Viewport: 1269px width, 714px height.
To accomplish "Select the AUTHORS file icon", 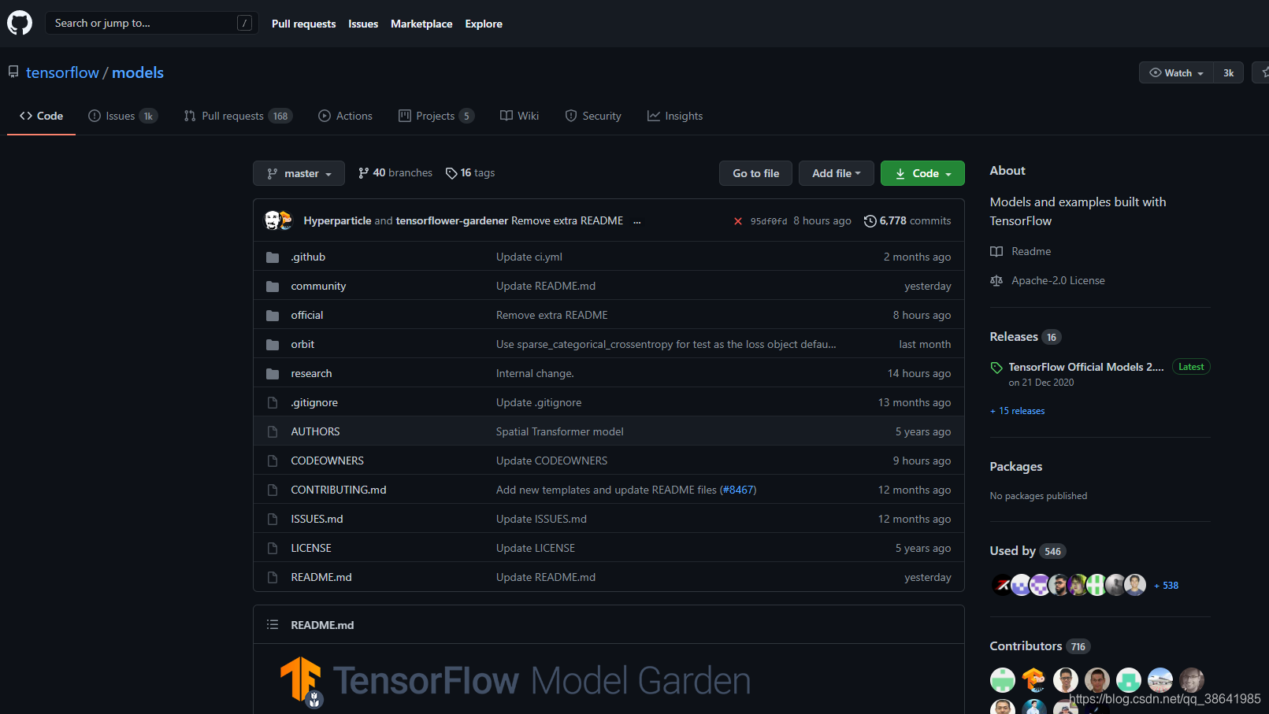I will pos(273,432).
